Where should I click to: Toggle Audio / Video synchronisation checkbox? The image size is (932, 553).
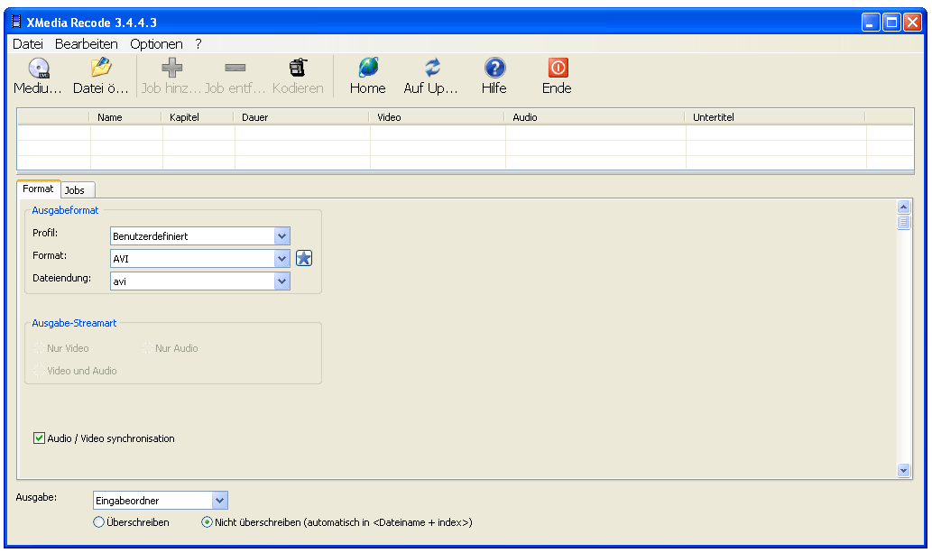click(39, 438)
